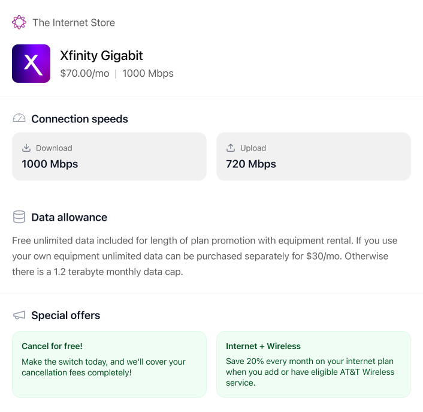Click the speedometer icon beside Connection speeds

click(x=19, y=119)
